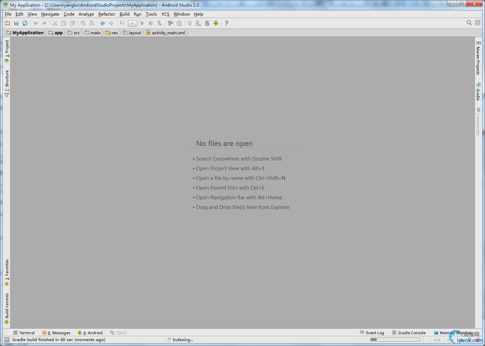The height and width of the screenshot is (346, 485).
Task: Toggle the 1: Project tool window
Action: click(x=7, y=51)
